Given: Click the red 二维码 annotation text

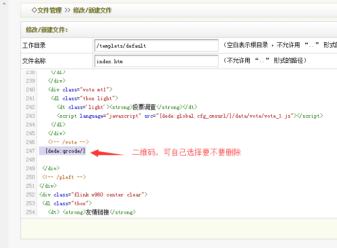Looking at the screenshot, I should (x=186, y=153).
